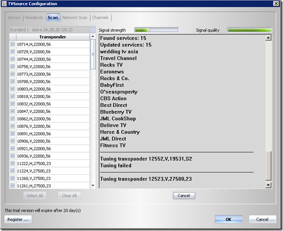Open the Eurobird 1 Astra satellite dropdown
The width and height of the screenshot is (283, 231).
click(93, 30)
